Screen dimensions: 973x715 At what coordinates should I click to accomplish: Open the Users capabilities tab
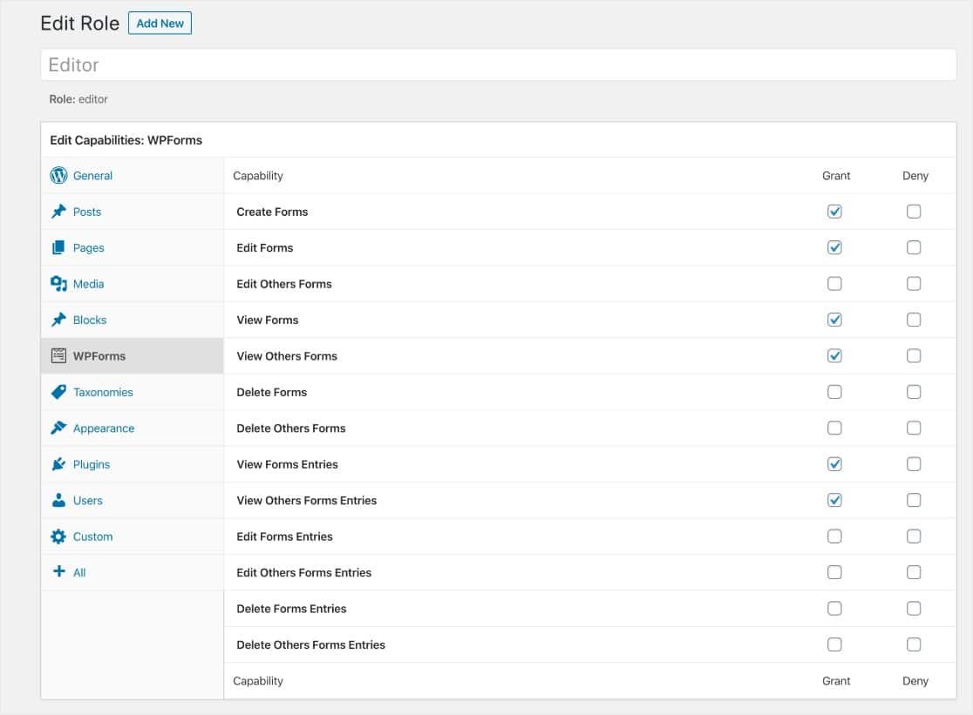pyautogui.click(x=133, y=500)
